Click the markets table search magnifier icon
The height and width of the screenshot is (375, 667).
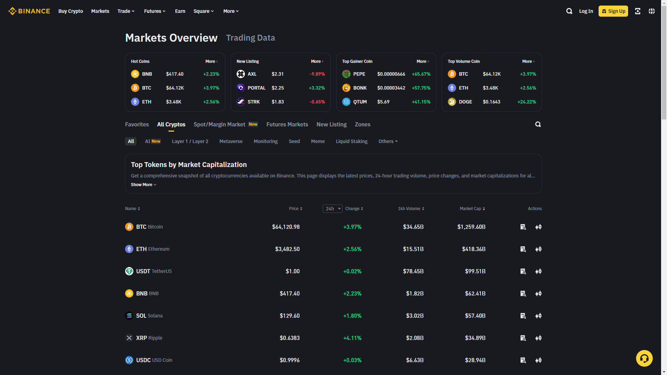point(538,124)
